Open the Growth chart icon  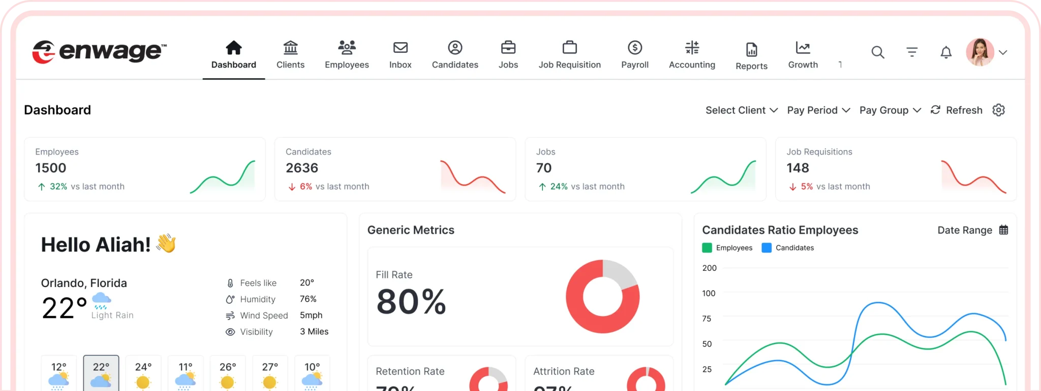pos(803,48)
